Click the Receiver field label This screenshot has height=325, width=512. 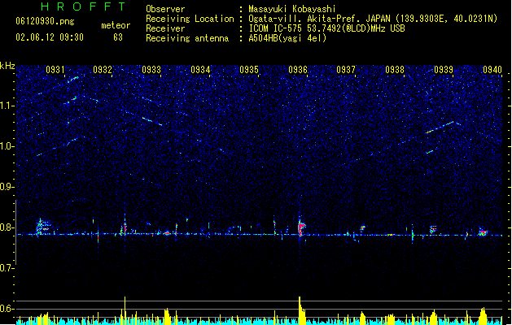(x=165, y=28)
